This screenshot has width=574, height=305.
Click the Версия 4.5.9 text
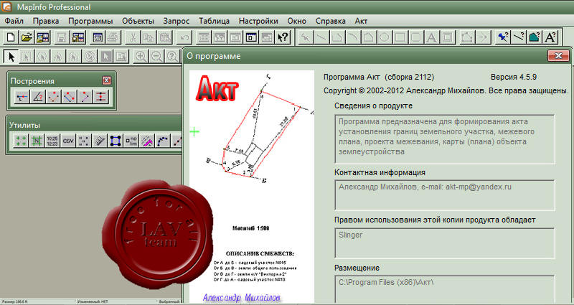(x=514, y=78)
